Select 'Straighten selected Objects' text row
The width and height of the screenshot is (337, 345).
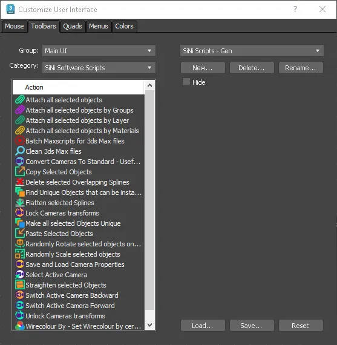pos(66,285)
